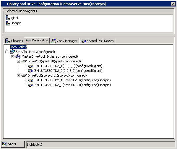The width and height of the screenshot is (177, 149).
Task: Select the giant MediaAgent icon
Action: click(x=8, y=18)
